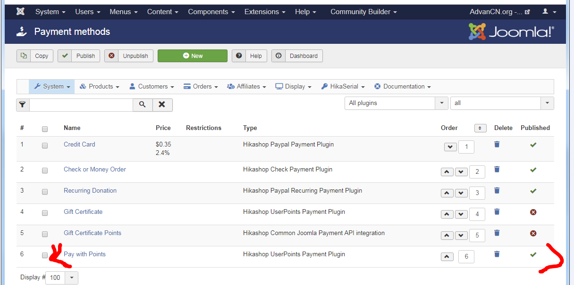Open the HikaSerial submenu

click(343, 87)
